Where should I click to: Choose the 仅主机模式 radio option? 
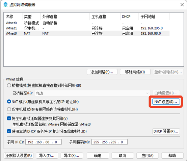(x=9, y=109)
